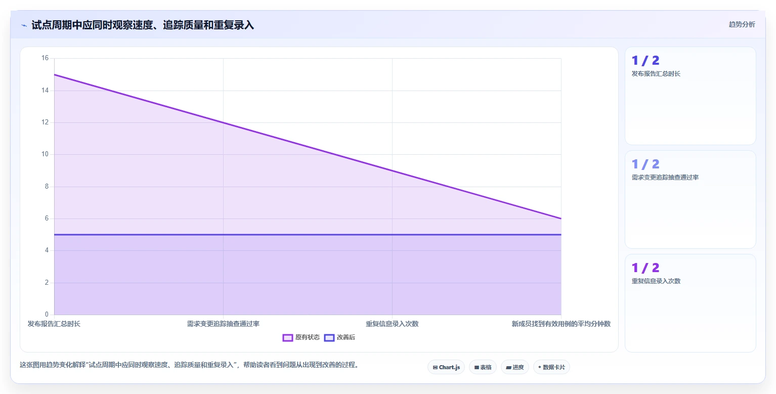Screen dimensions: 776x394
Task: Click the y-axis value 6
Action: click(47, 218)
